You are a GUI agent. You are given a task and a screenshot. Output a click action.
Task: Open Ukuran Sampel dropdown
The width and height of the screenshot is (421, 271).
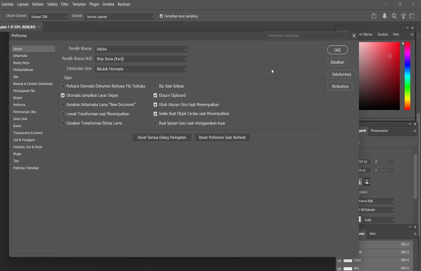coord(49,17)
